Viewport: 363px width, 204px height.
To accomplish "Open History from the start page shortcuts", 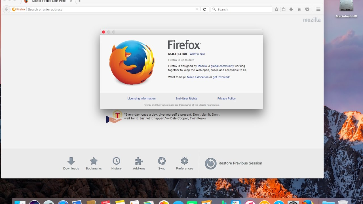I will point(116,163).
